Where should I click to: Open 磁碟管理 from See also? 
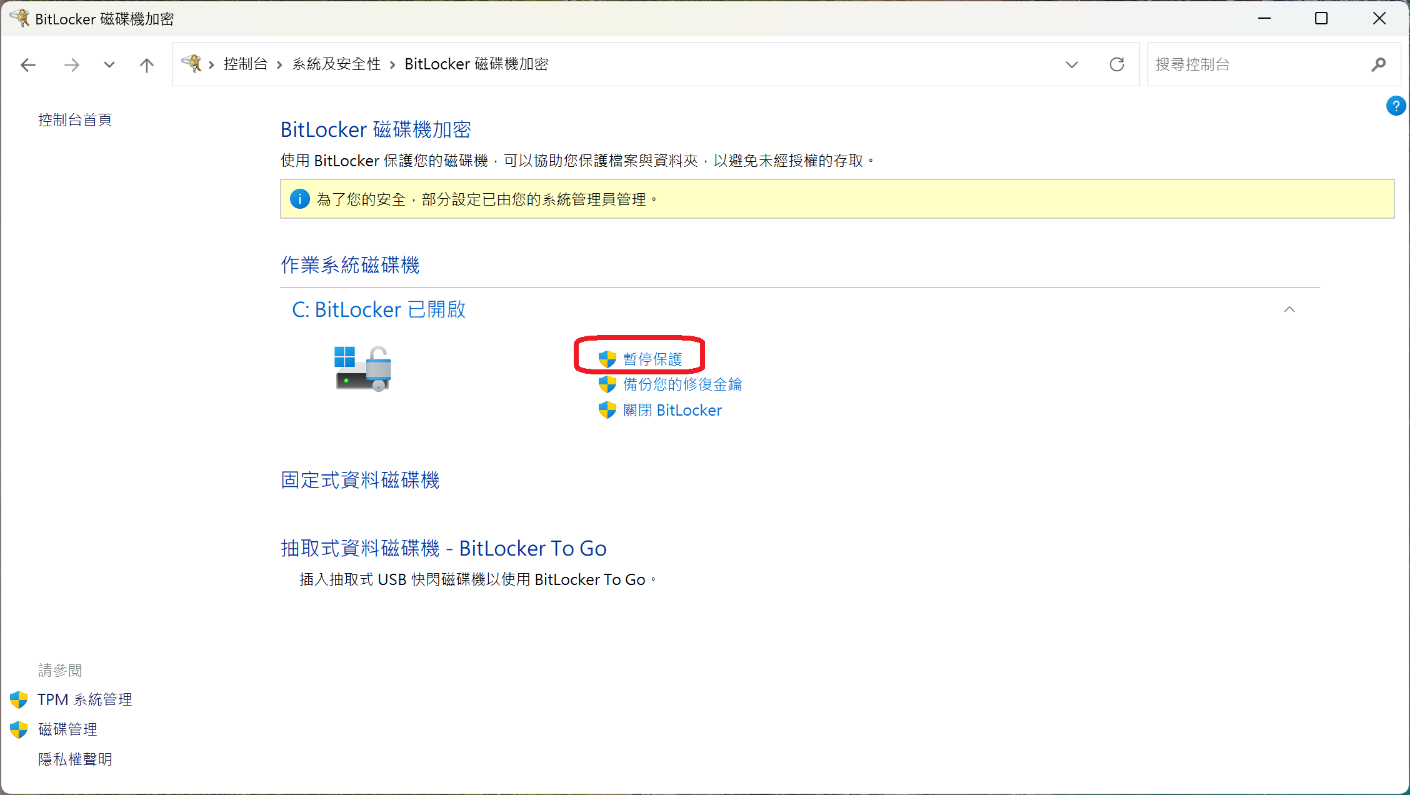[x=67, y=729]
